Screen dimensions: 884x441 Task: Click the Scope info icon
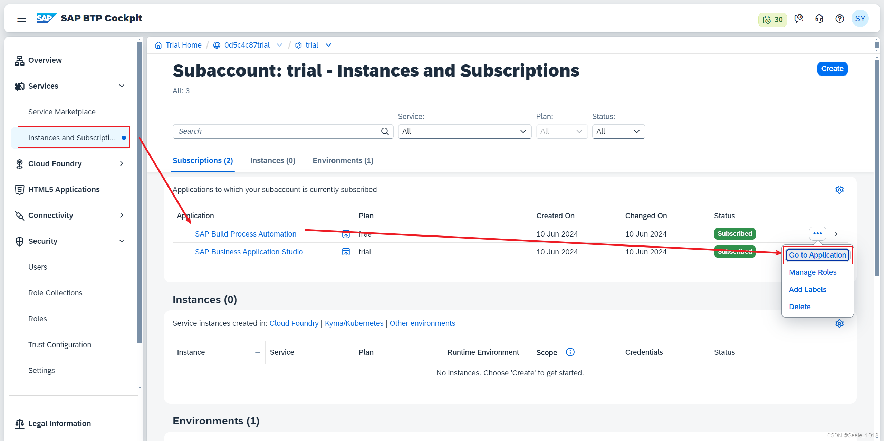570,352
